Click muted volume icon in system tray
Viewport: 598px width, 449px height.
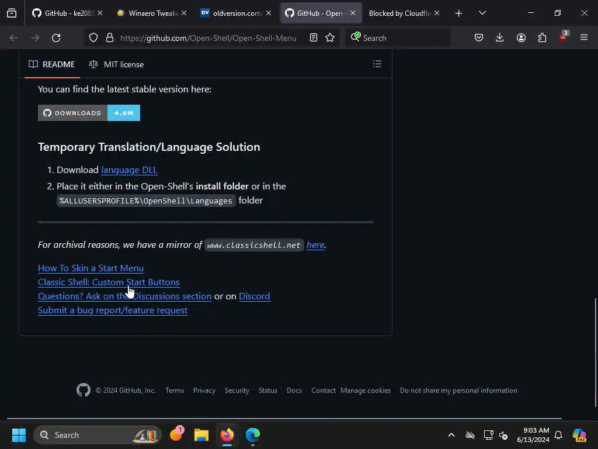pyautogui.click(x=503, y=435)
